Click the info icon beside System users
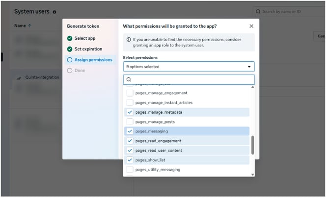Viewport: 329px width, 199px height. pyautogui.click(x=55, y=12)
